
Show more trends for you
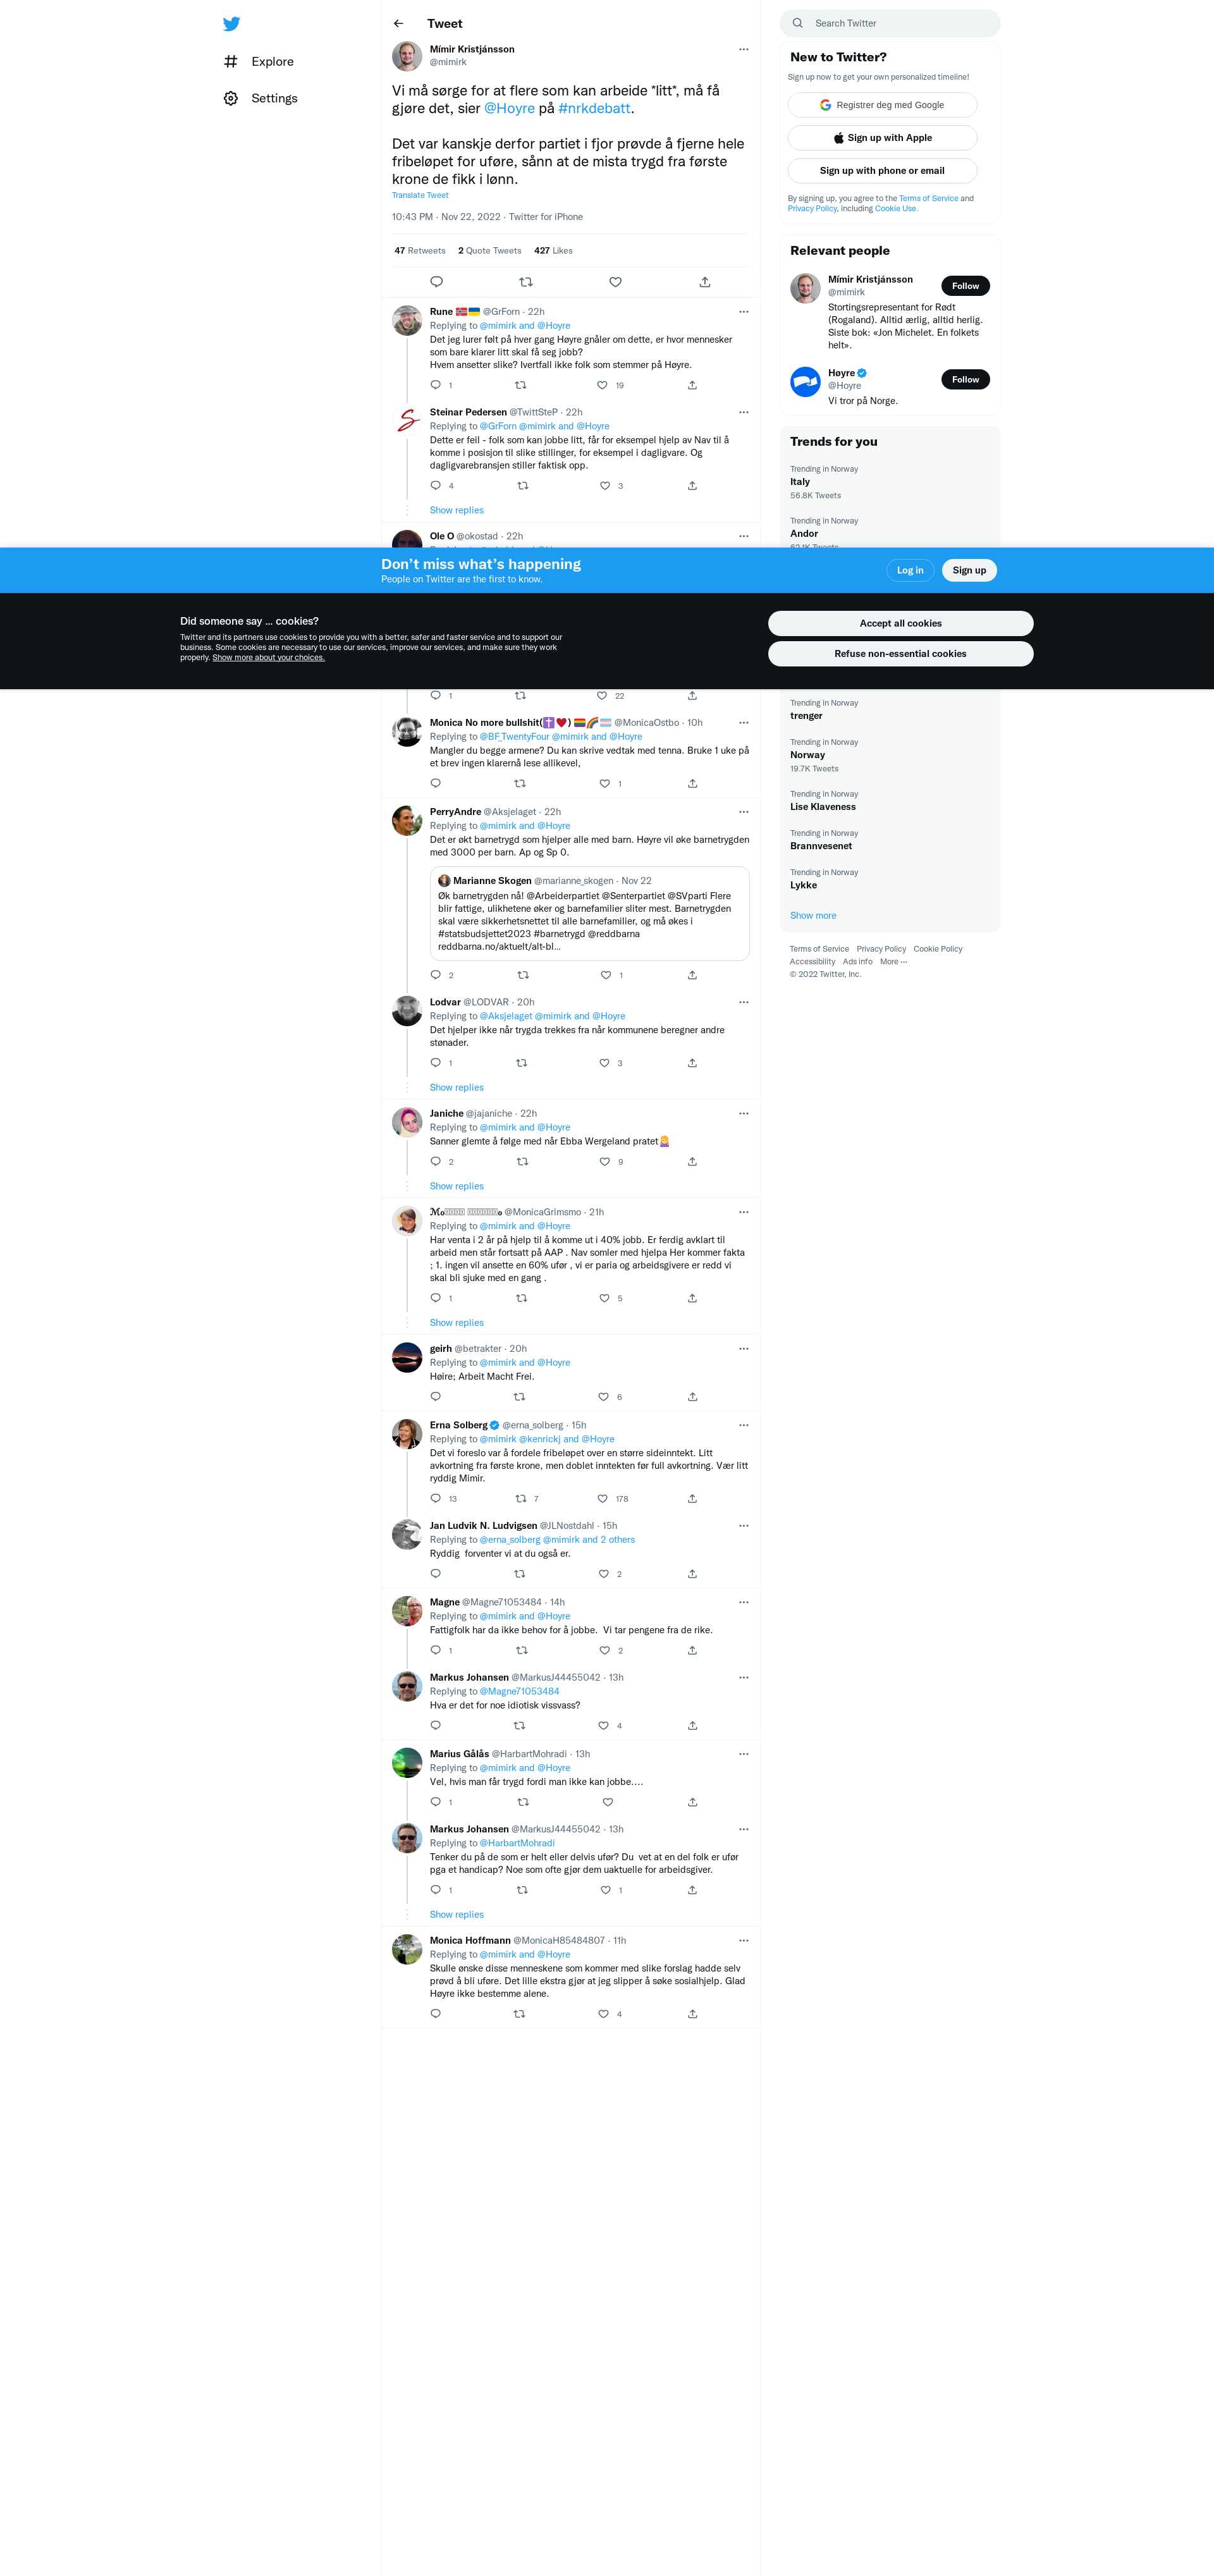tap(813, 916)
